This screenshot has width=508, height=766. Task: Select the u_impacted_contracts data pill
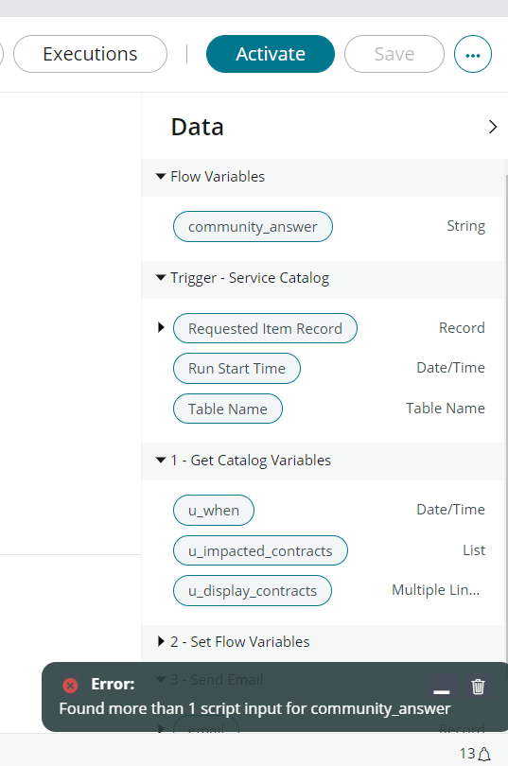point(260,550)
